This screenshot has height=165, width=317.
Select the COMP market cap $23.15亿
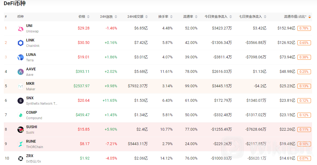pos(287,115)
